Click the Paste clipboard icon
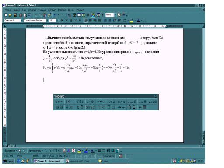Screen dimensions: 224x168 tap(45, 15)
